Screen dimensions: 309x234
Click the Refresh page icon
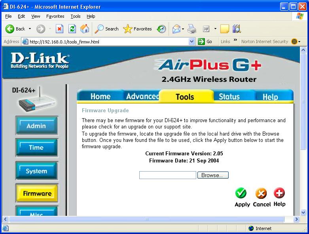coord(72,29)
